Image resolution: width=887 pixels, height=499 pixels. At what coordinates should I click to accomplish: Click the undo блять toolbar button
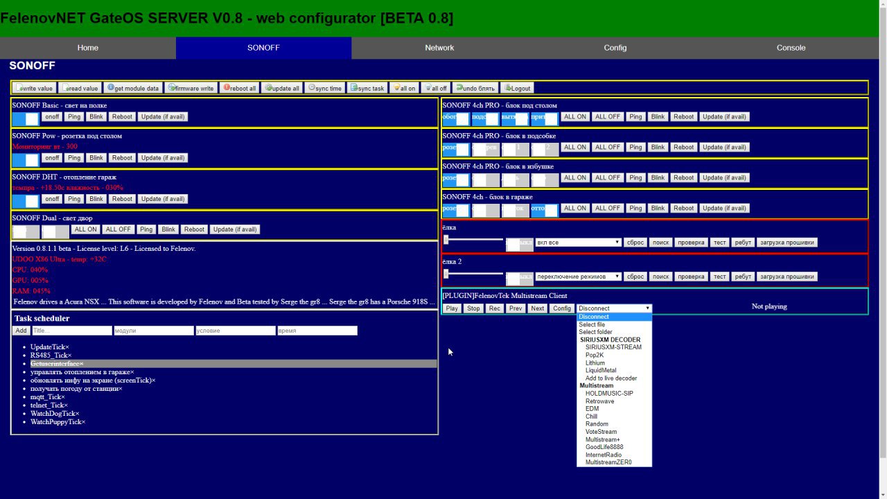pos(475,88)
